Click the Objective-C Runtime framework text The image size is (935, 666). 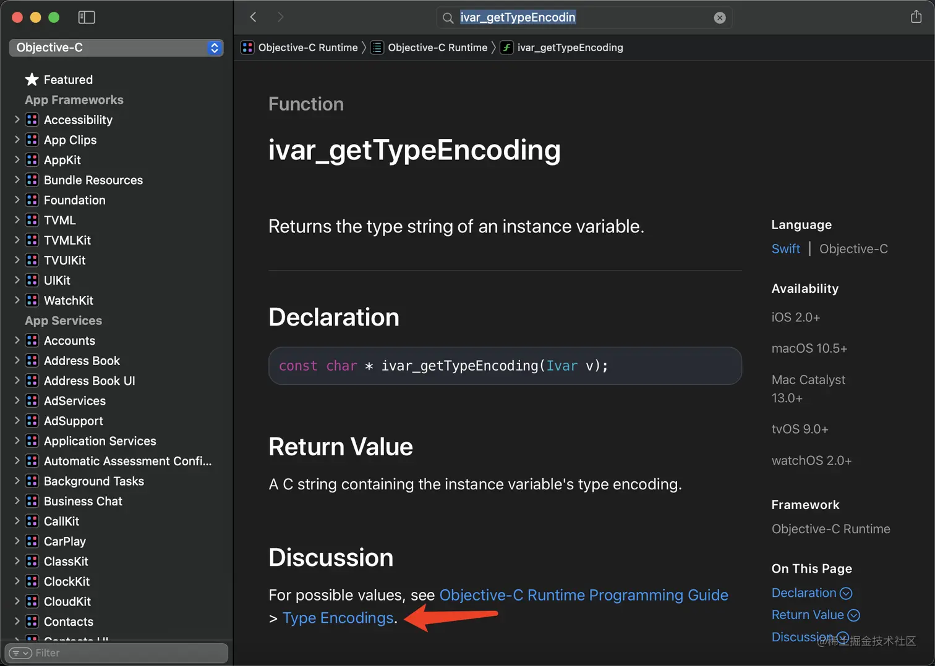[x=830, y=529]
